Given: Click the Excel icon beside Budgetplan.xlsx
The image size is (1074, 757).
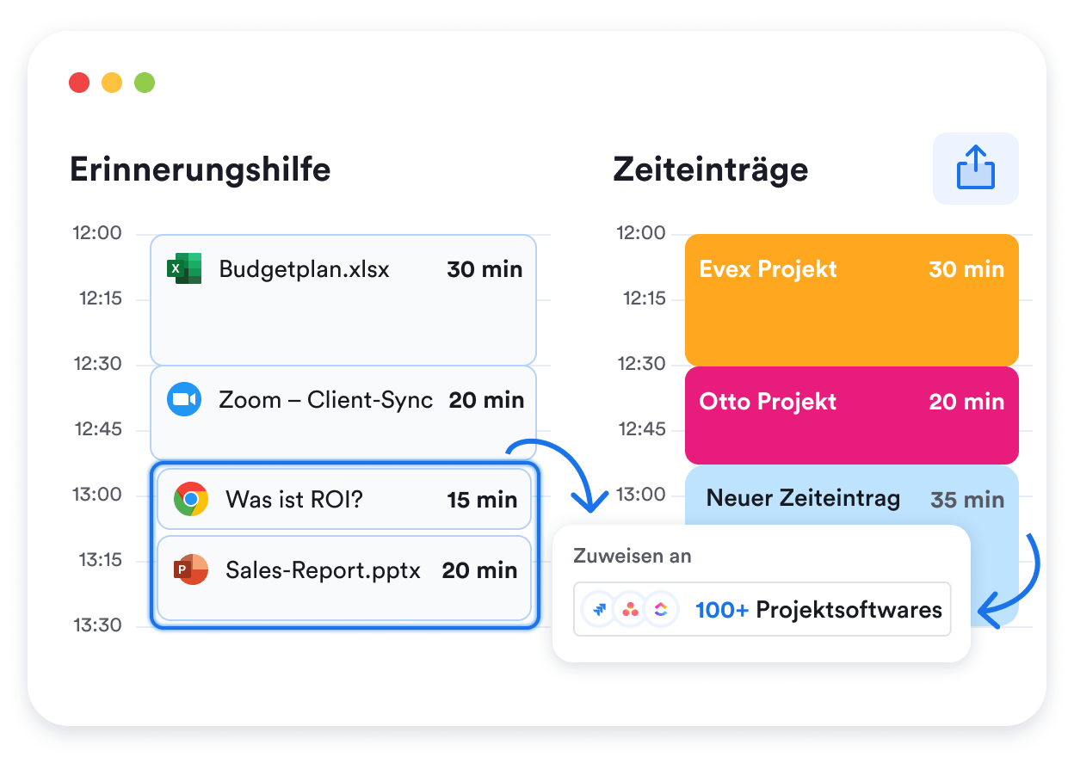Looking at the screenshot, I should pos(183,268).
